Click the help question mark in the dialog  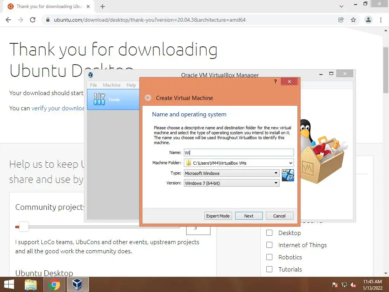point(275,81)
